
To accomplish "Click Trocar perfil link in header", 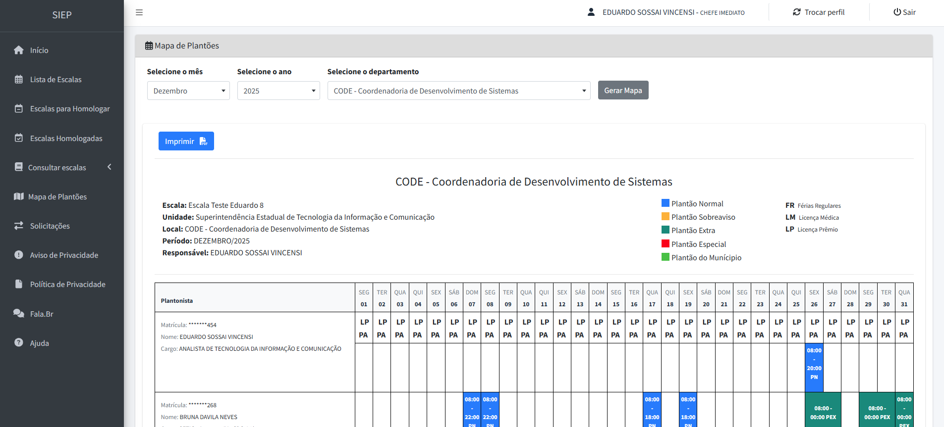I will (x=819, y=12).
